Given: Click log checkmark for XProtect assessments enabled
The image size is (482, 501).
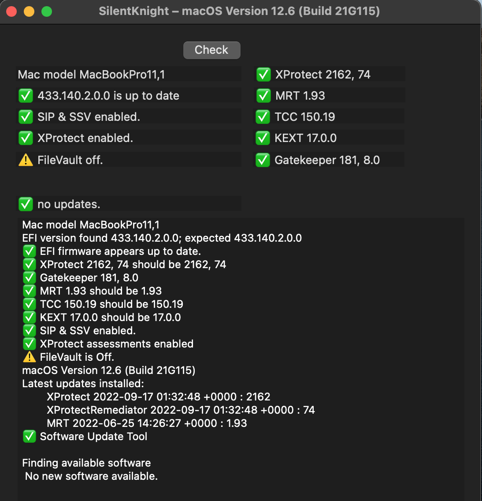Looking at the screenshot, I should (30, 344).
